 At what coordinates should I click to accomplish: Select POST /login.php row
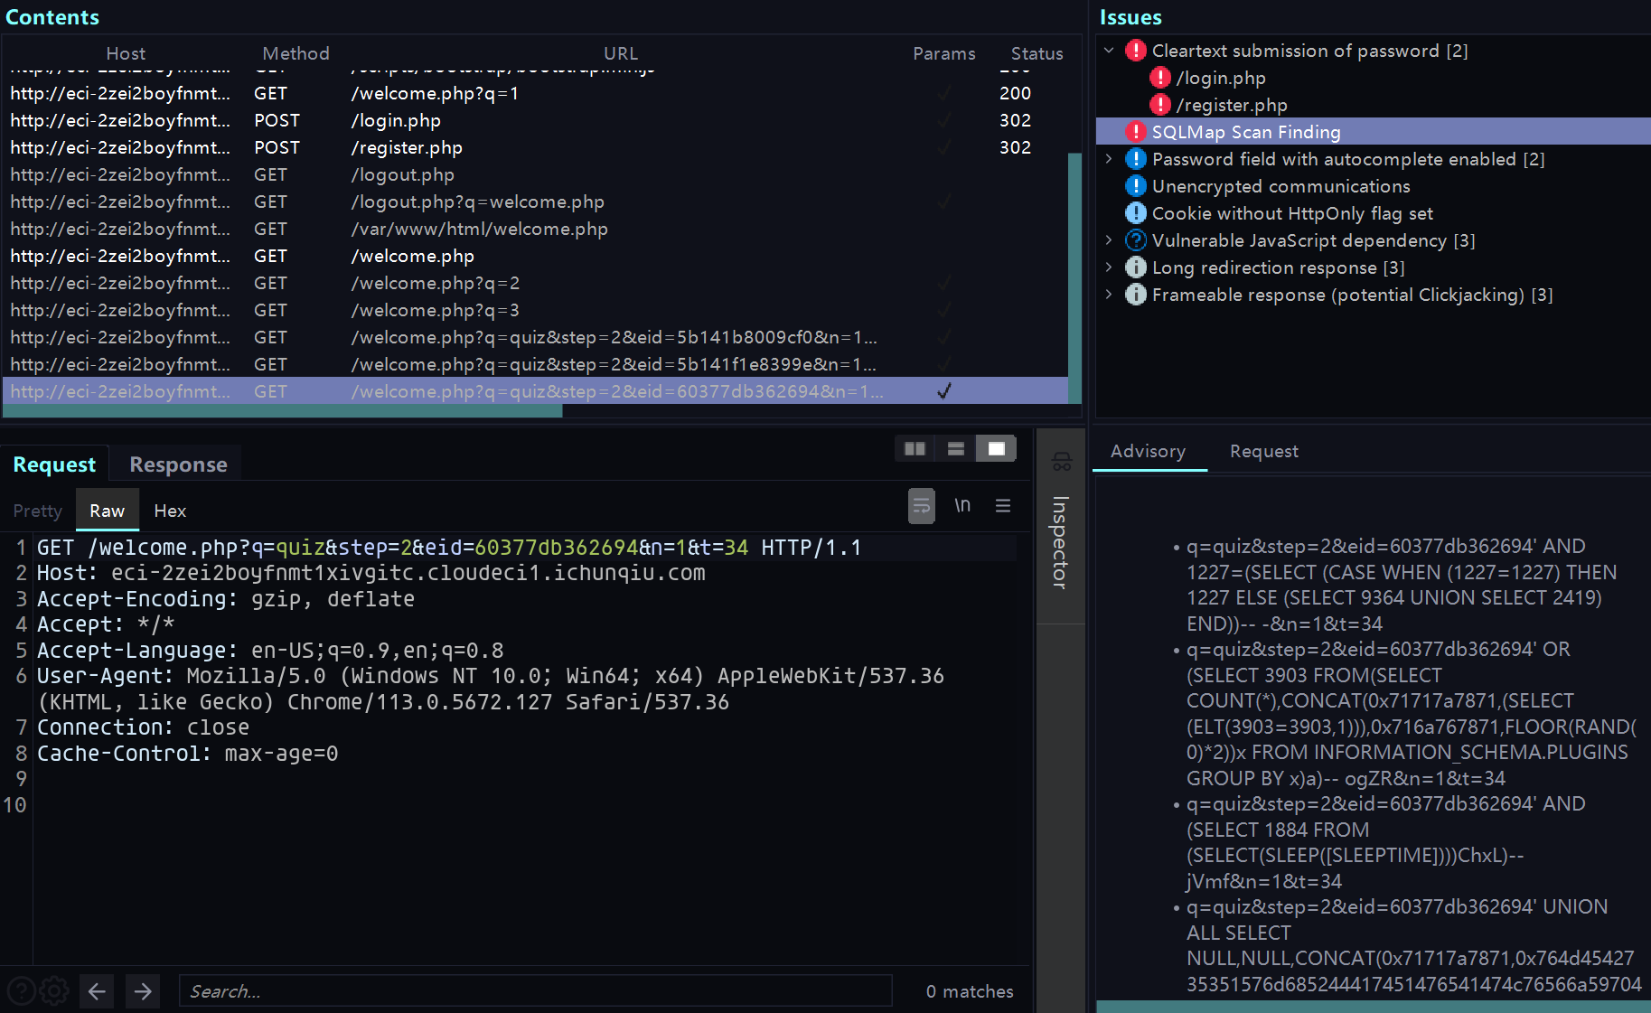click(535, 120)
